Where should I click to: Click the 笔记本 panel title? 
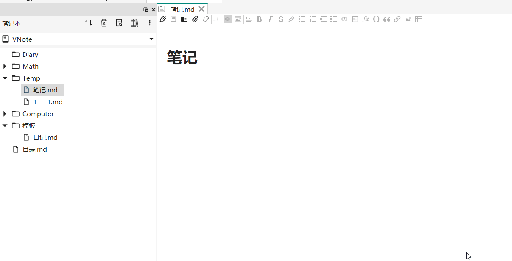tap(11, 23)
